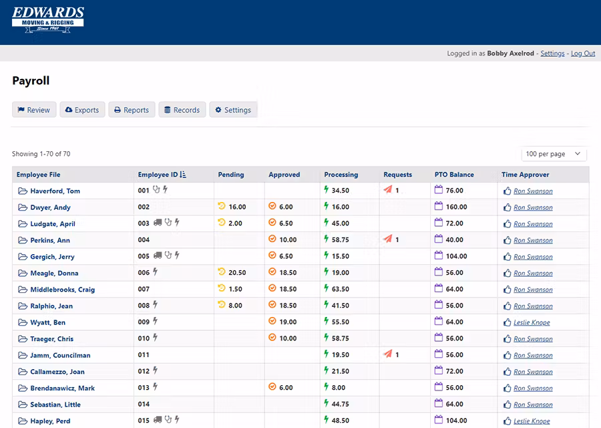Click the lightning bolt icon beside employee 006

(156, 273)
